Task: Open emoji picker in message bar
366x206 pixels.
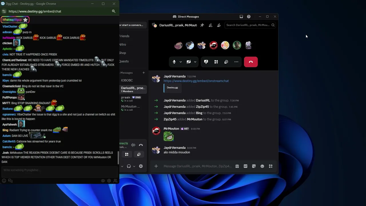Action: click(262, 166)
